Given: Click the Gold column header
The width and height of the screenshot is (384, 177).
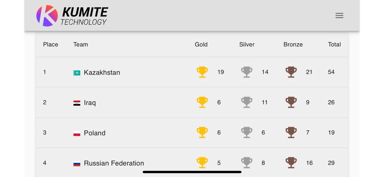Looking at the screenshot, I should (x=201, y=45).
